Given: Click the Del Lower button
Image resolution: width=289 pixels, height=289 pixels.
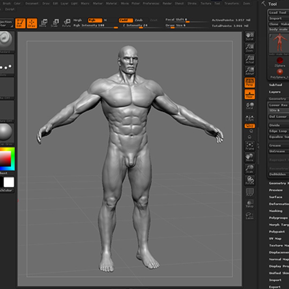Looking at the screenshot, I should tap(278, 117).
